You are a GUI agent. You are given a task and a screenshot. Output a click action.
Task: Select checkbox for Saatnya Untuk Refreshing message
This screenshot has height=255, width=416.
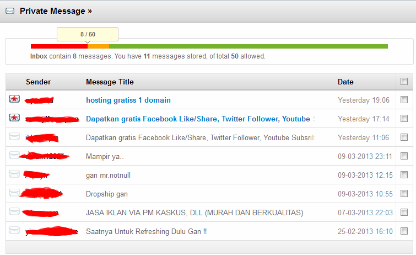click(404, 231)
